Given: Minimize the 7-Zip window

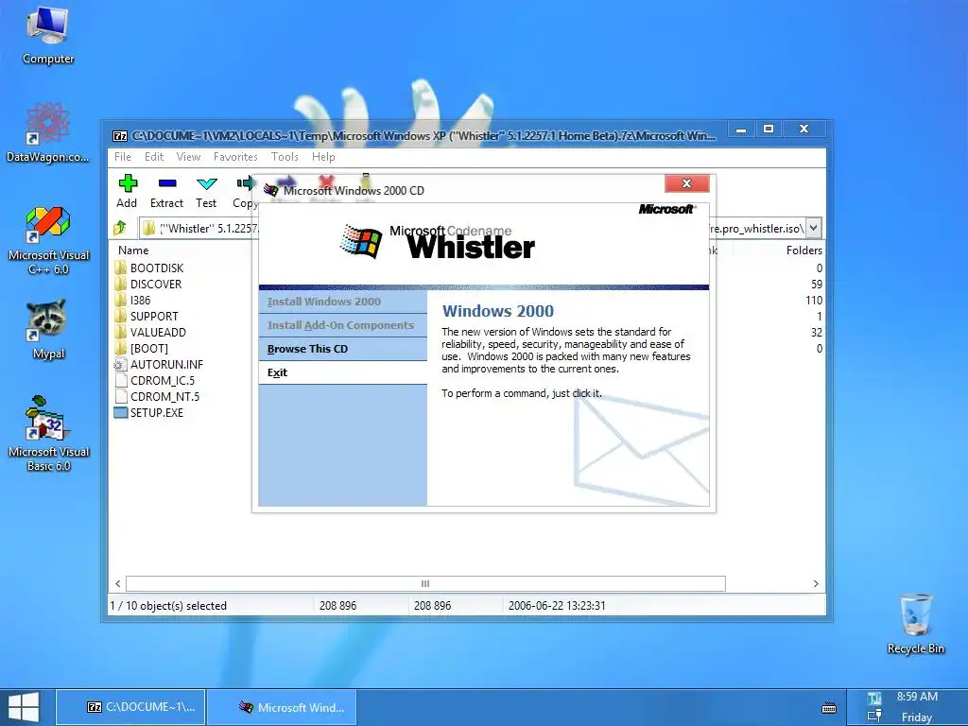Looking at the screenshot, I should (741, 129).
